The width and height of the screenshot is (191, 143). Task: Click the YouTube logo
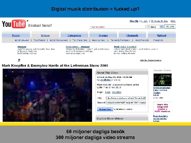point(14,24)
